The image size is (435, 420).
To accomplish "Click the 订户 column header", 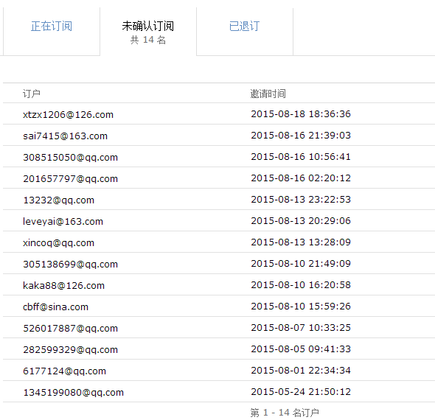I will [32, 94].
